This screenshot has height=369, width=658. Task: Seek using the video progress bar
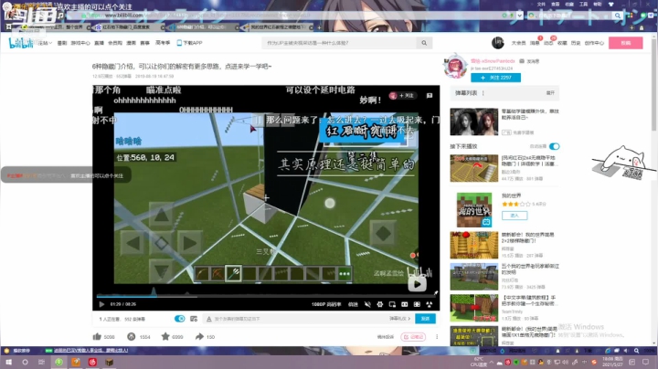click(266, 297)
